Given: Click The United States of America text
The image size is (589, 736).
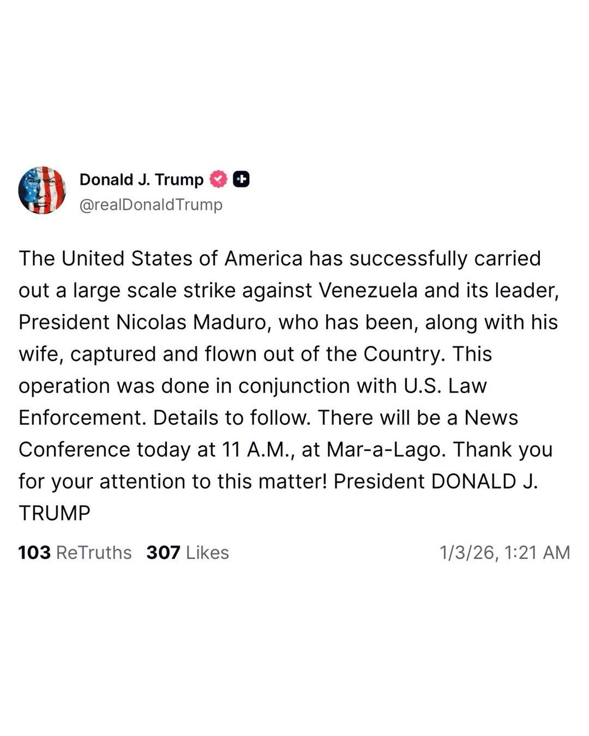Looking at the screenshot, I should [x=160, y=258].
